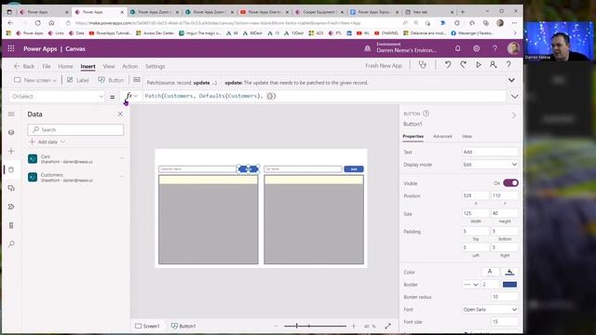Open the property selector OnSelect dropdown
This screenshot has width=596, height=335.
pos(57,97)
